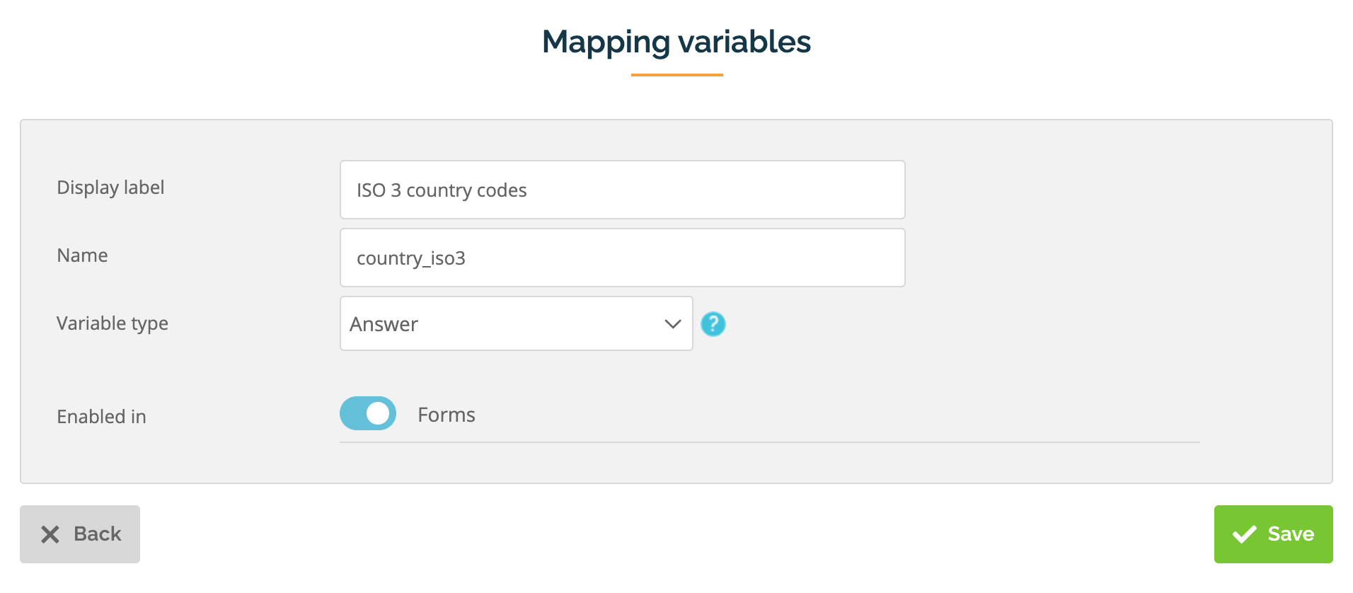This screenshot has height=593, width=1353.
Task: Click the checkmark icon on Save button
Action: (x=1244, y=534)
